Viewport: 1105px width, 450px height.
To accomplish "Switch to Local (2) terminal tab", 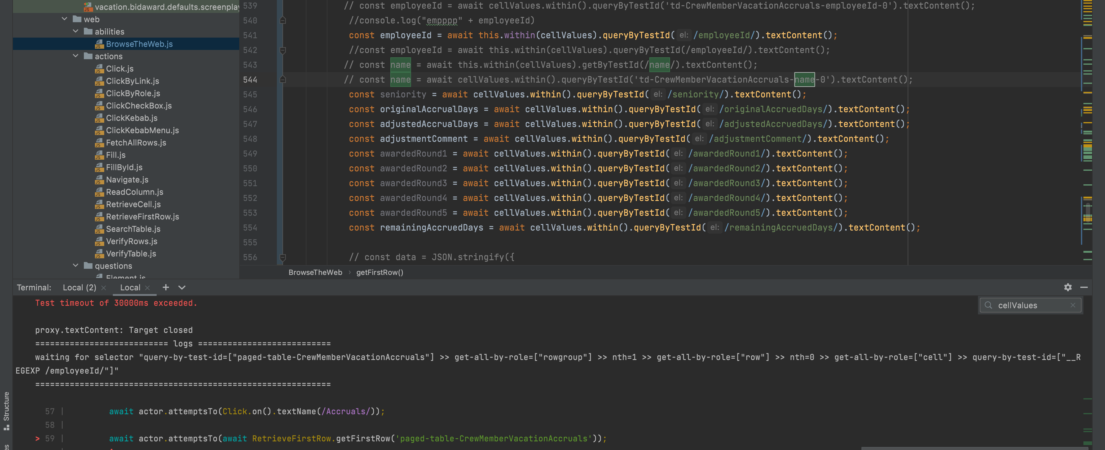I will [x=79, y=288].
